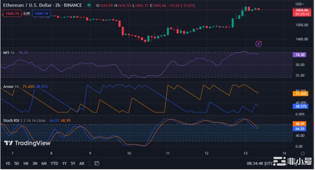The image size is (315, 170).
Task: Click the Ethereum / U.S. Dollar symbol title
Action: pos(27,5)
